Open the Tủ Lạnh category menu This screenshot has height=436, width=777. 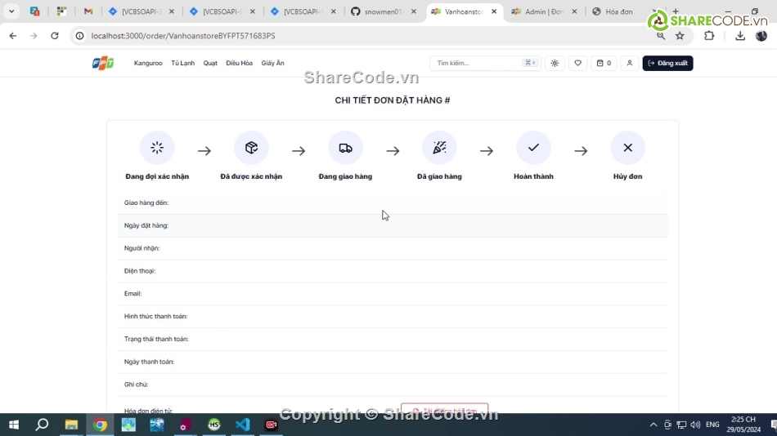click(x=183, y=64)
